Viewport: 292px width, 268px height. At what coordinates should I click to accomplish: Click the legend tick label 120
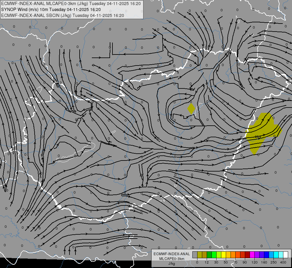point(254,262)
